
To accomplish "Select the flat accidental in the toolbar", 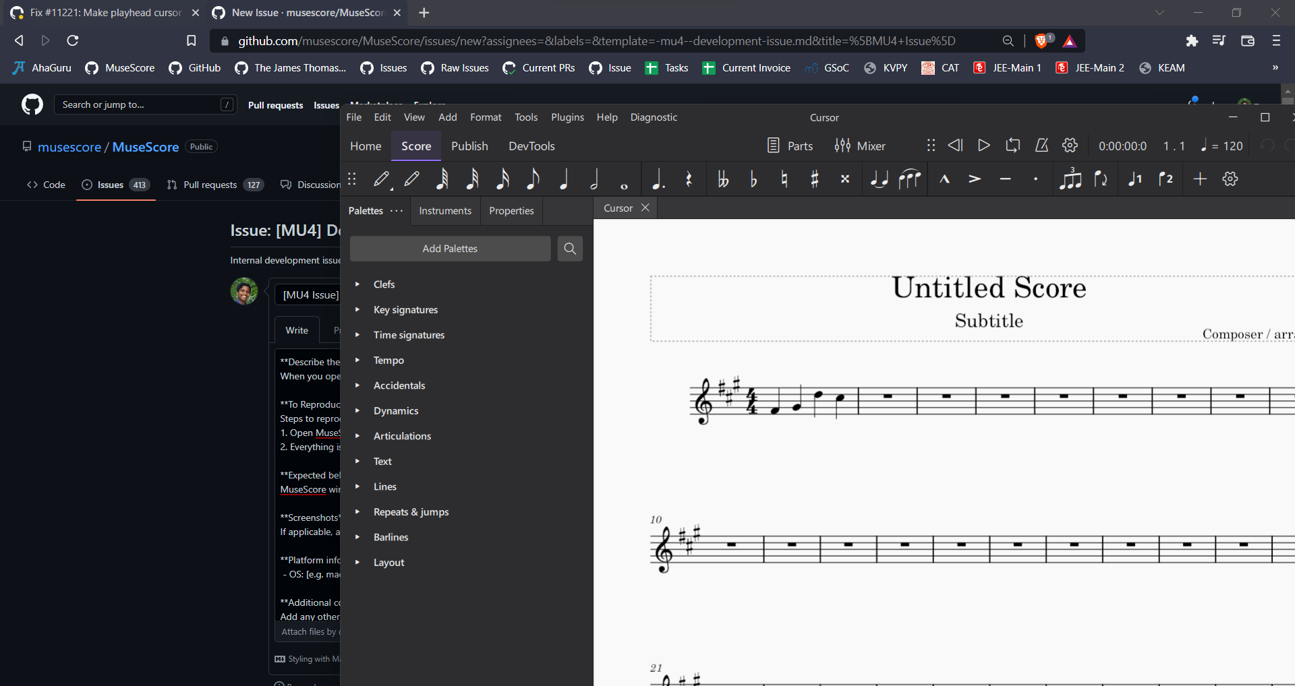I will point(753,179).
